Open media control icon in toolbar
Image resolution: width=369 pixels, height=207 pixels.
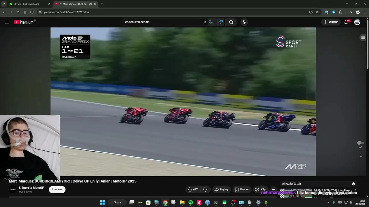pyautogui.click(x=351, y=12)
